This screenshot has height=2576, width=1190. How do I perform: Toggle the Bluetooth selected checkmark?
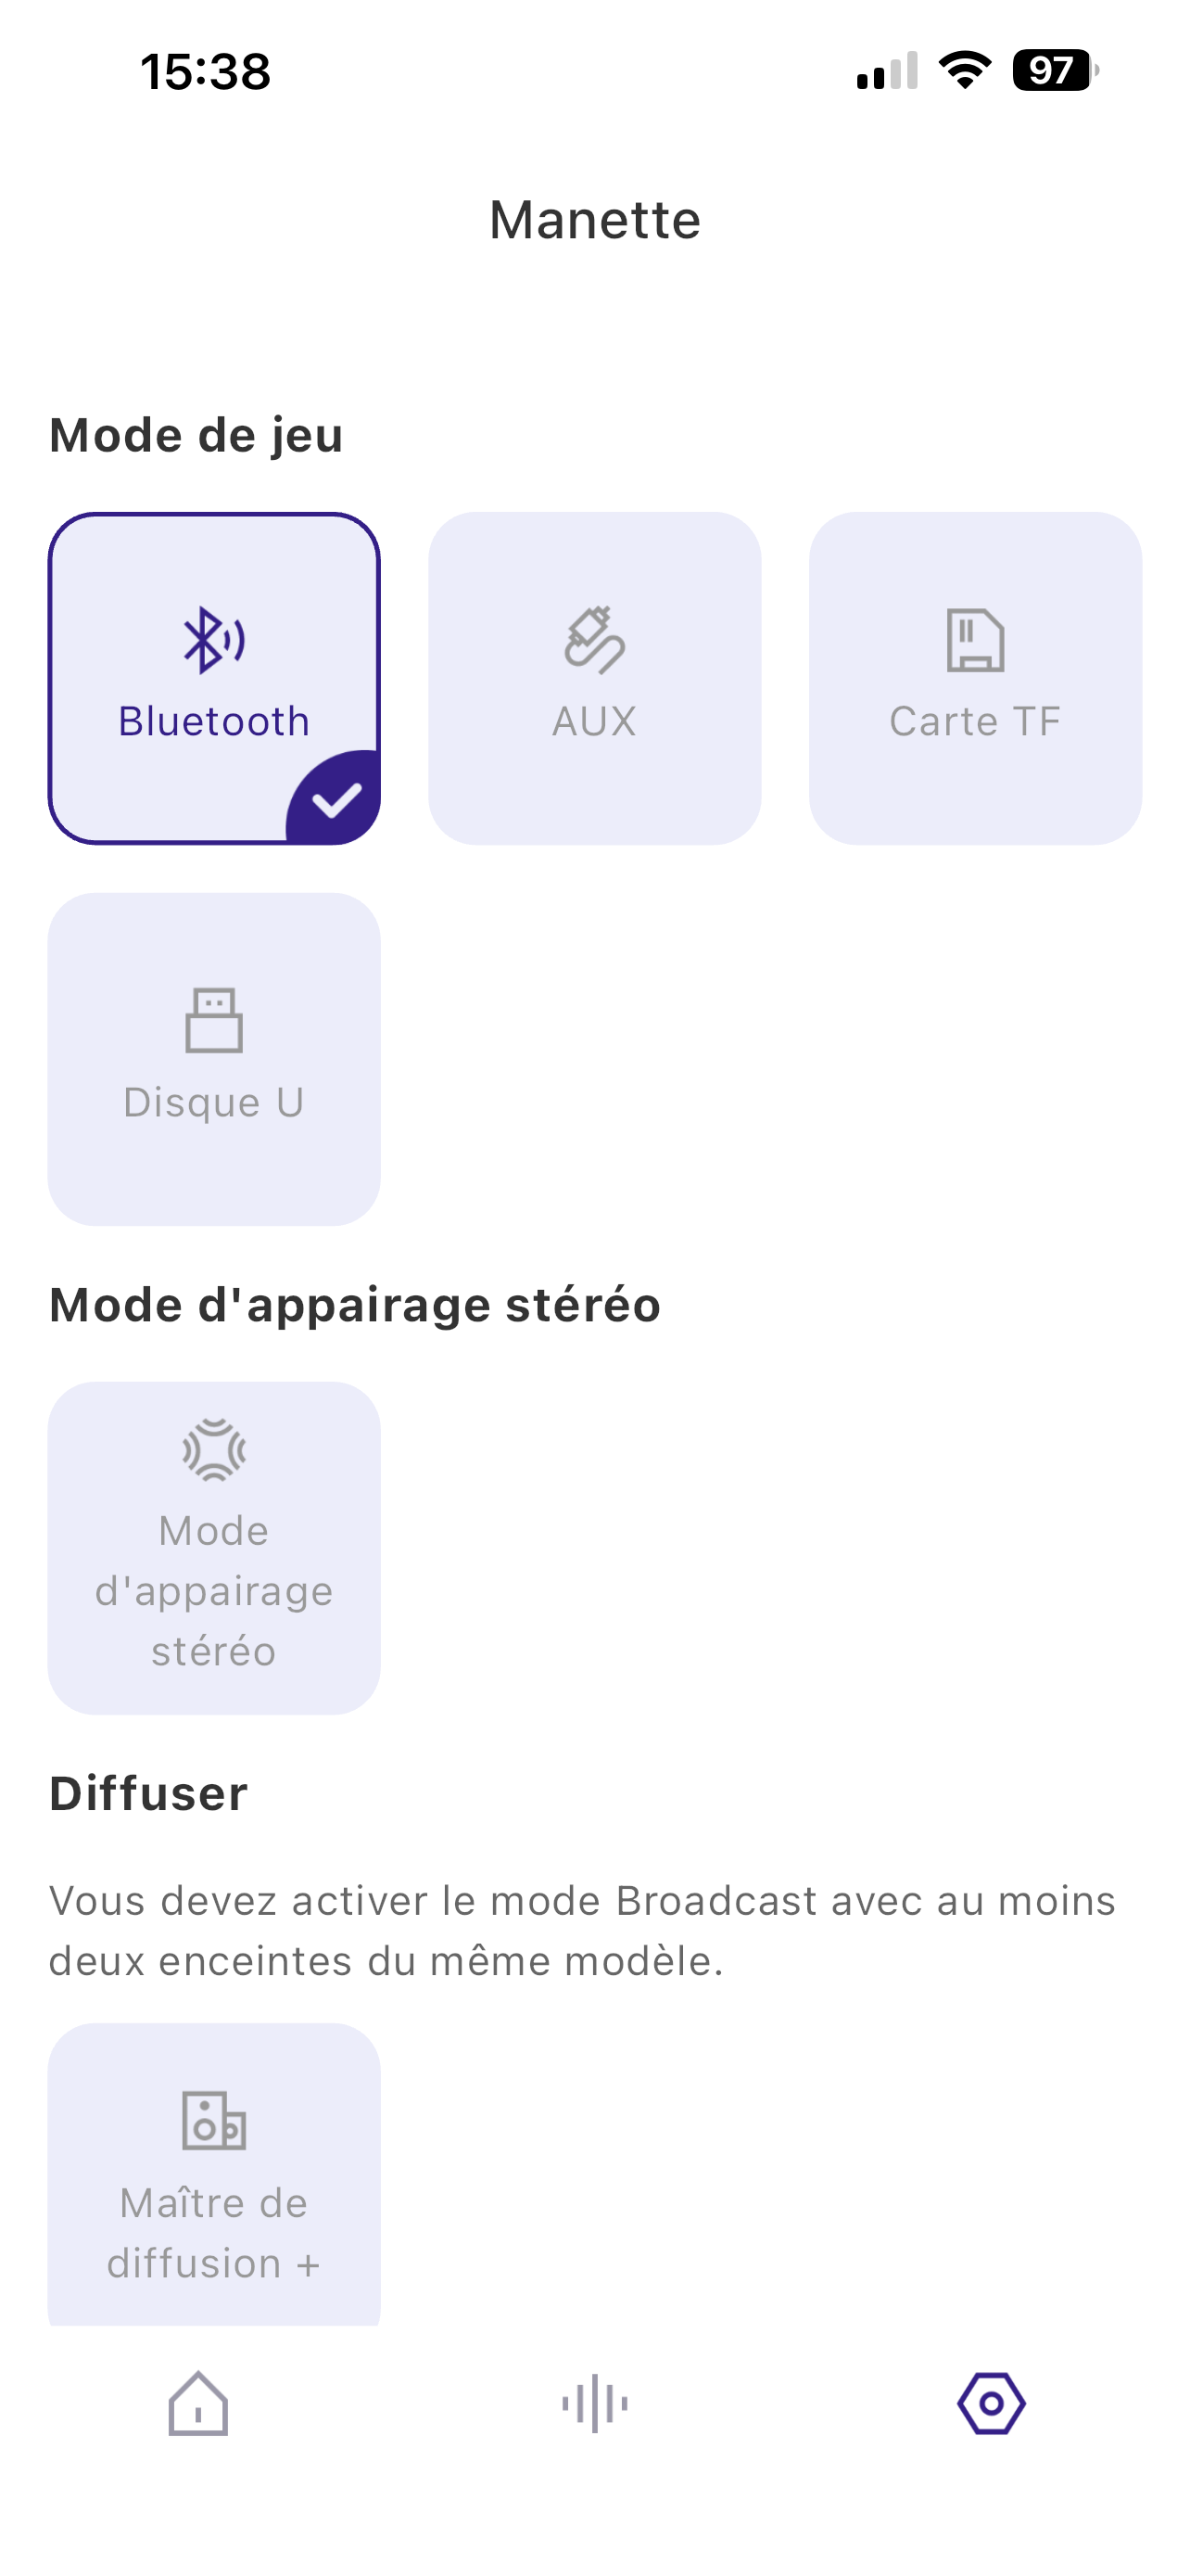pyautogui.click(x=336, y=800)
